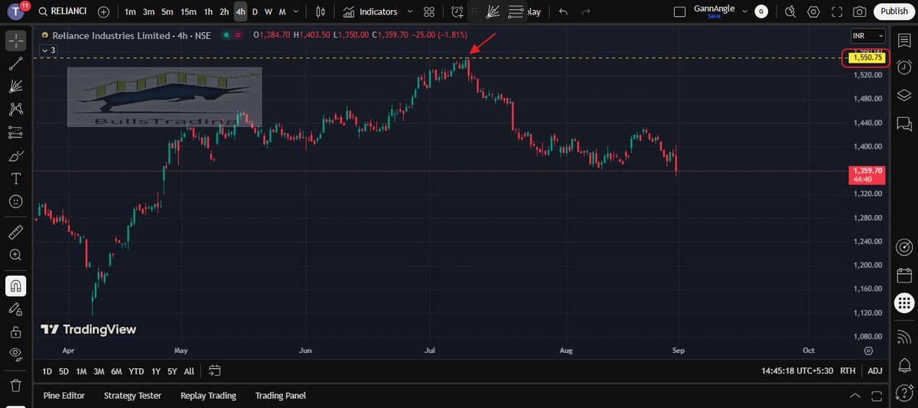Open the calendar panel on right sidebar
The height and width of the screenshot is (408, 918).
tap(904, 274)
